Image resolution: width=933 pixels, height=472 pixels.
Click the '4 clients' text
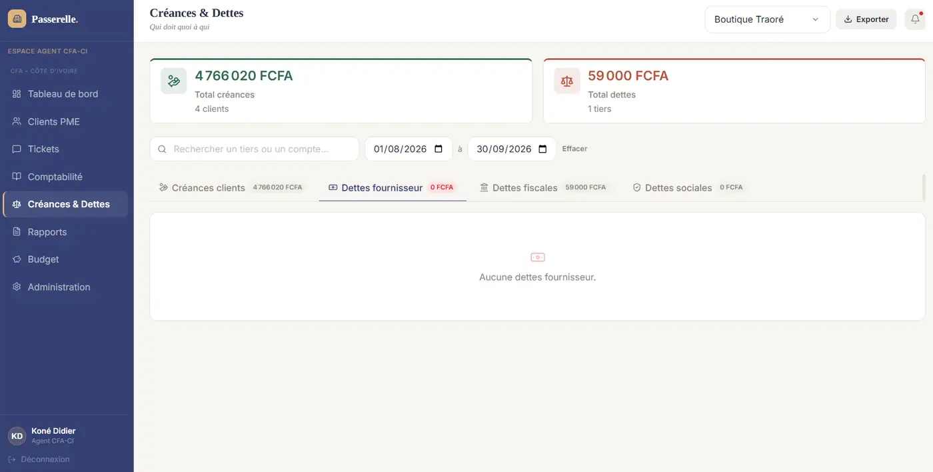212,109
